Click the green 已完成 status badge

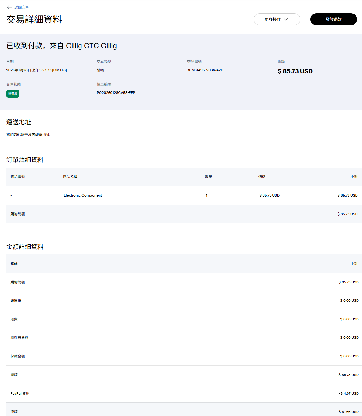pos(13,94)
